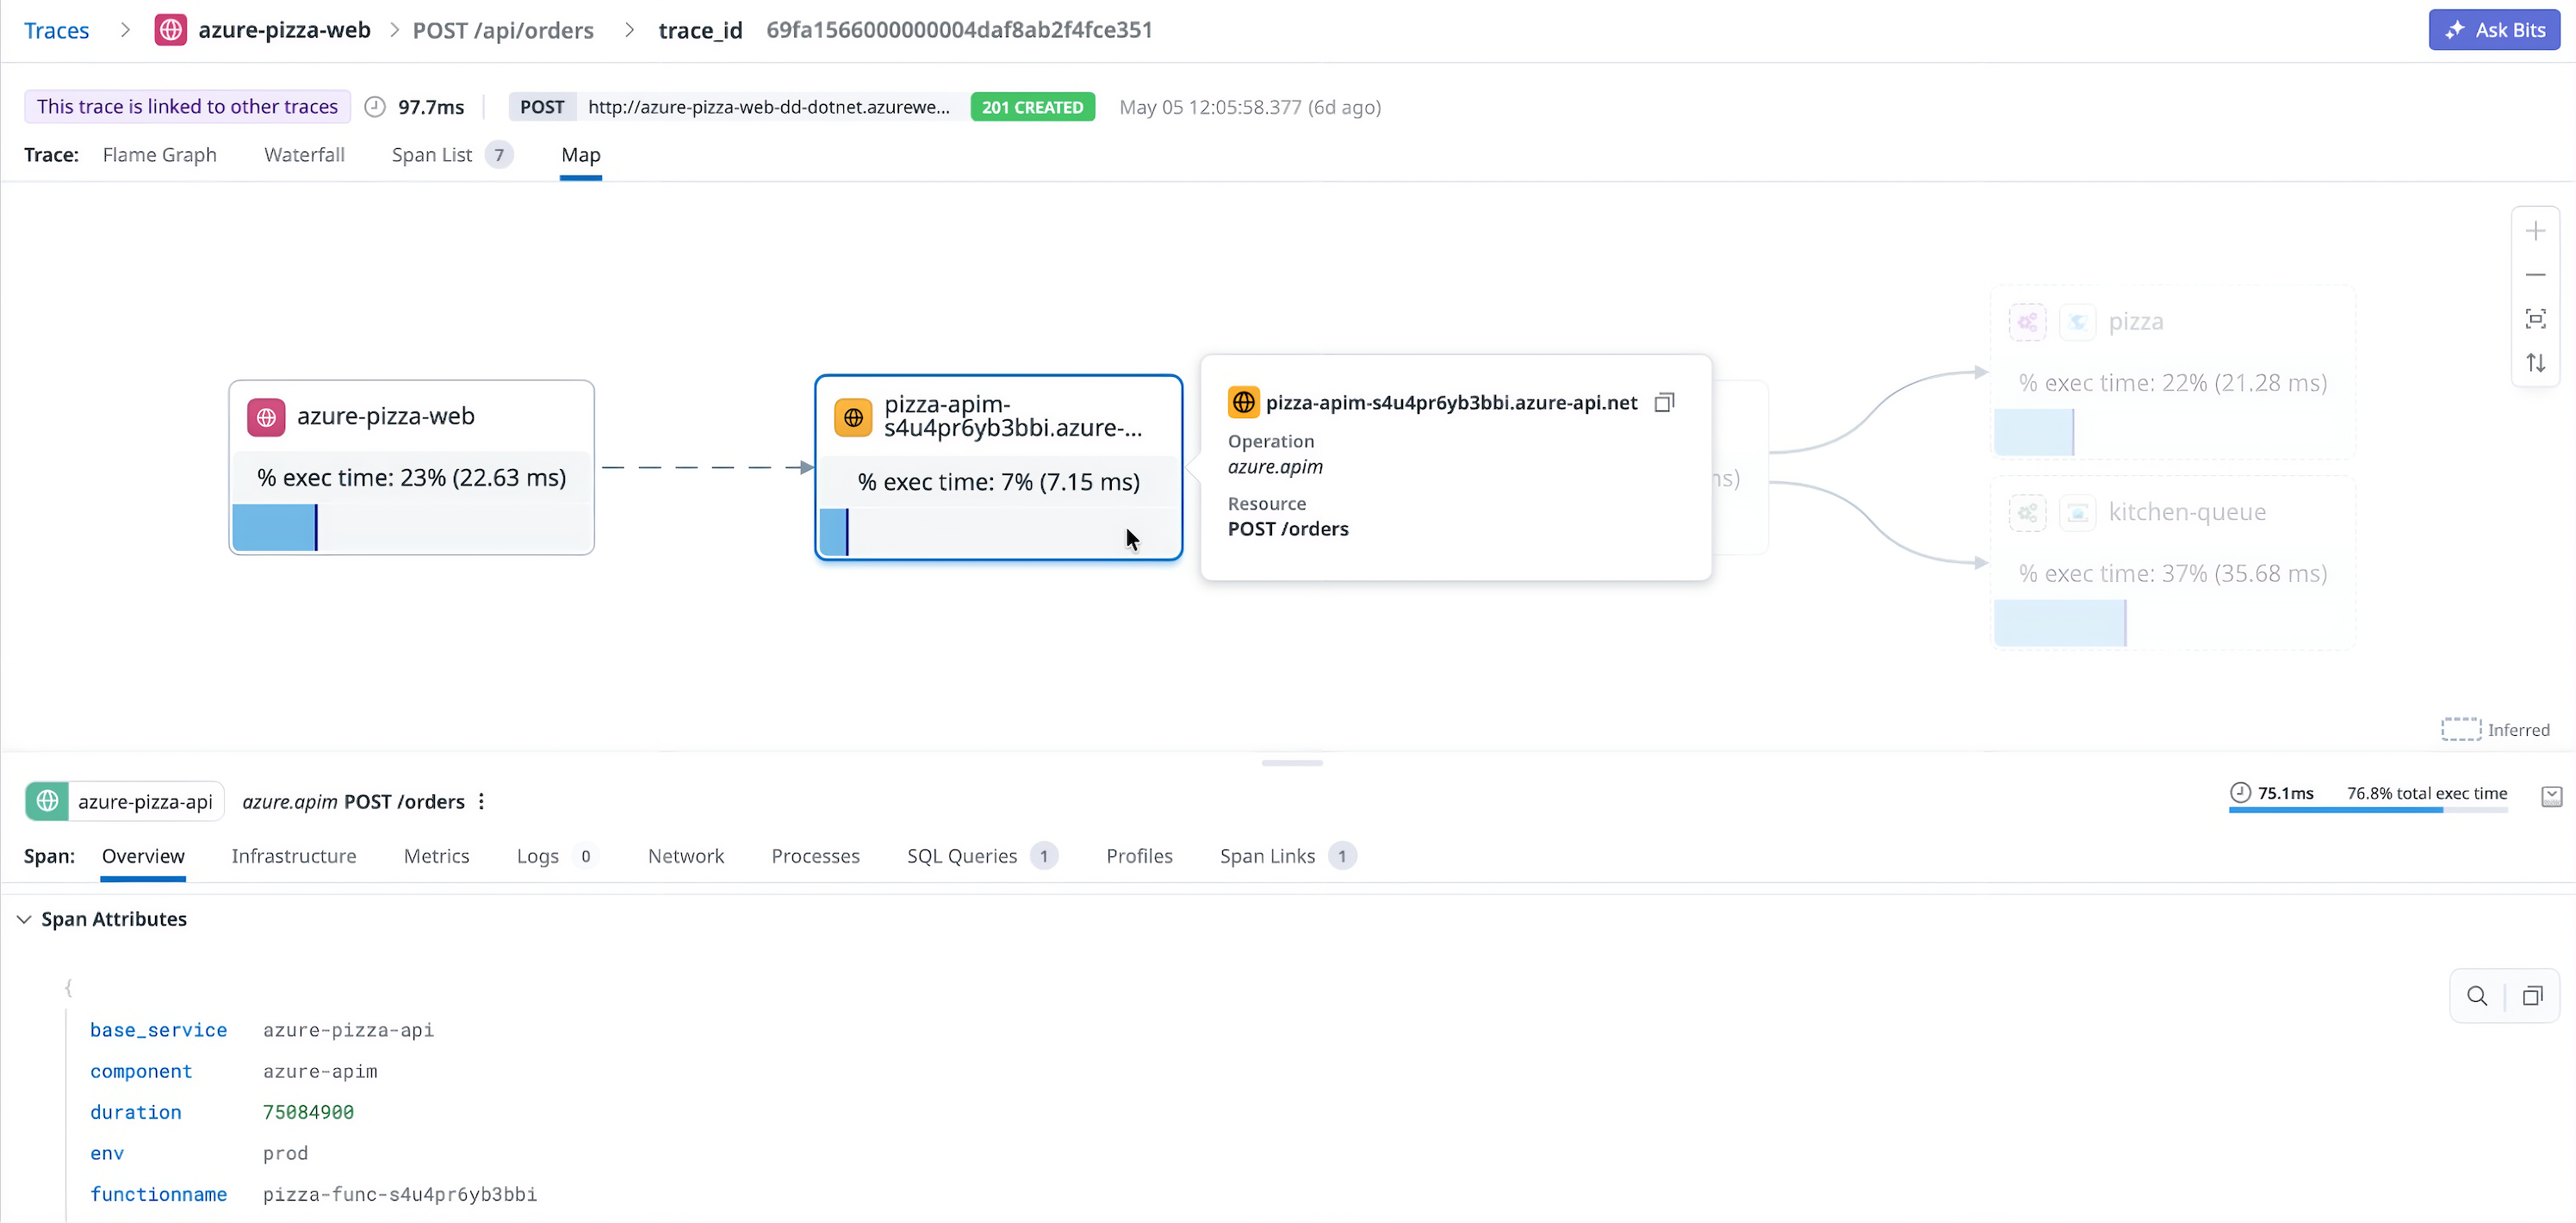Screen dimensions: 2576x1223
Task: Select the pizza-apim map node
Action: click(998, 466)
